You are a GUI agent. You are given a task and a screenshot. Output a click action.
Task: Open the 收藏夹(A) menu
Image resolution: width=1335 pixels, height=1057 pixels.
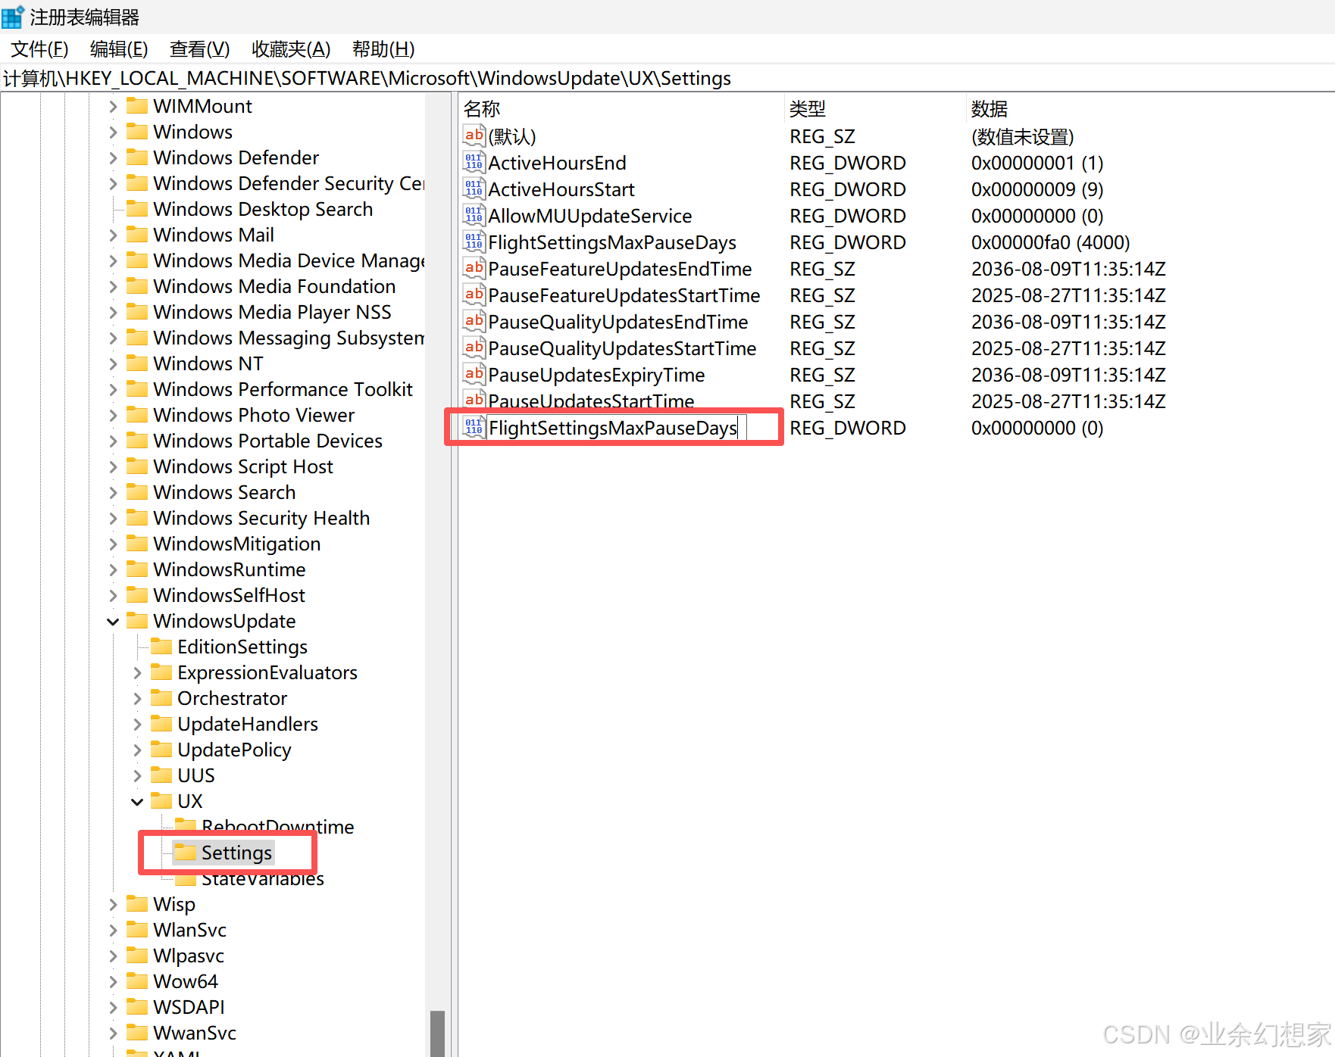(291, 49)
